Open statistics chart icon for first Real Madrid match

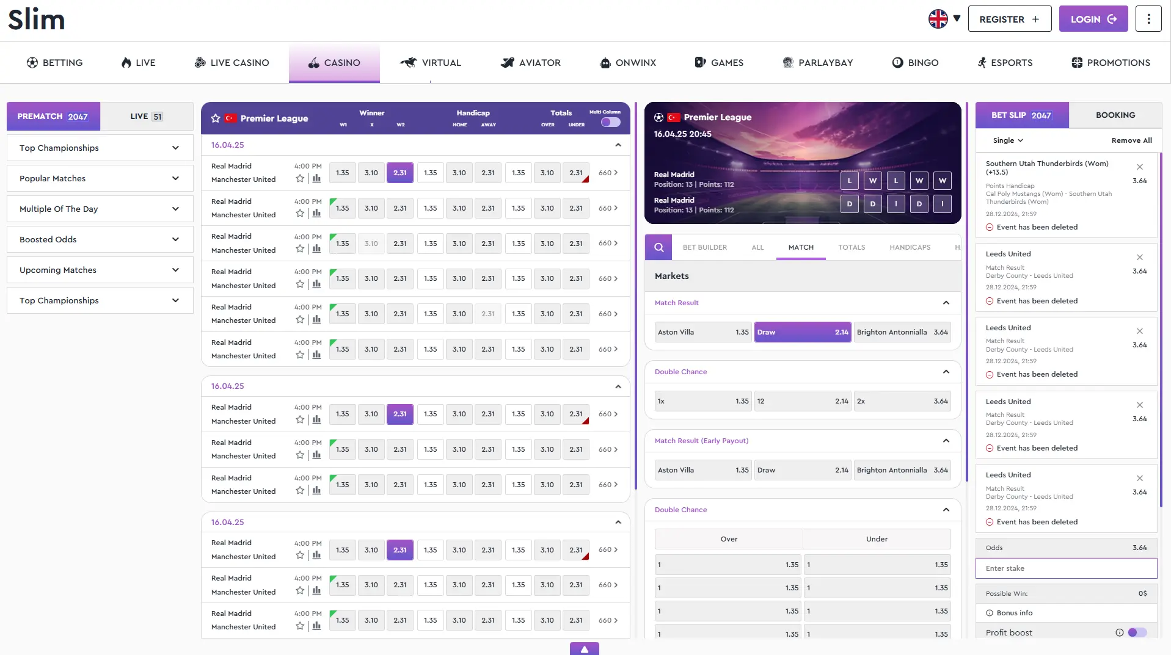click(x=316, y=179)
